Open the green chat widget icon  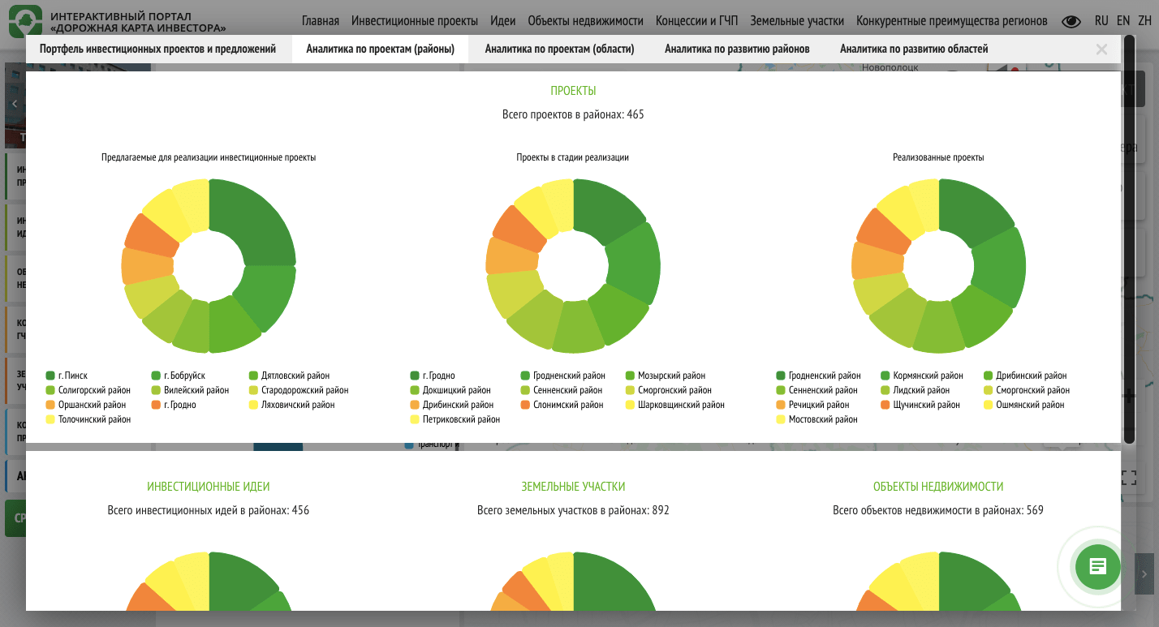point(1097,566)
